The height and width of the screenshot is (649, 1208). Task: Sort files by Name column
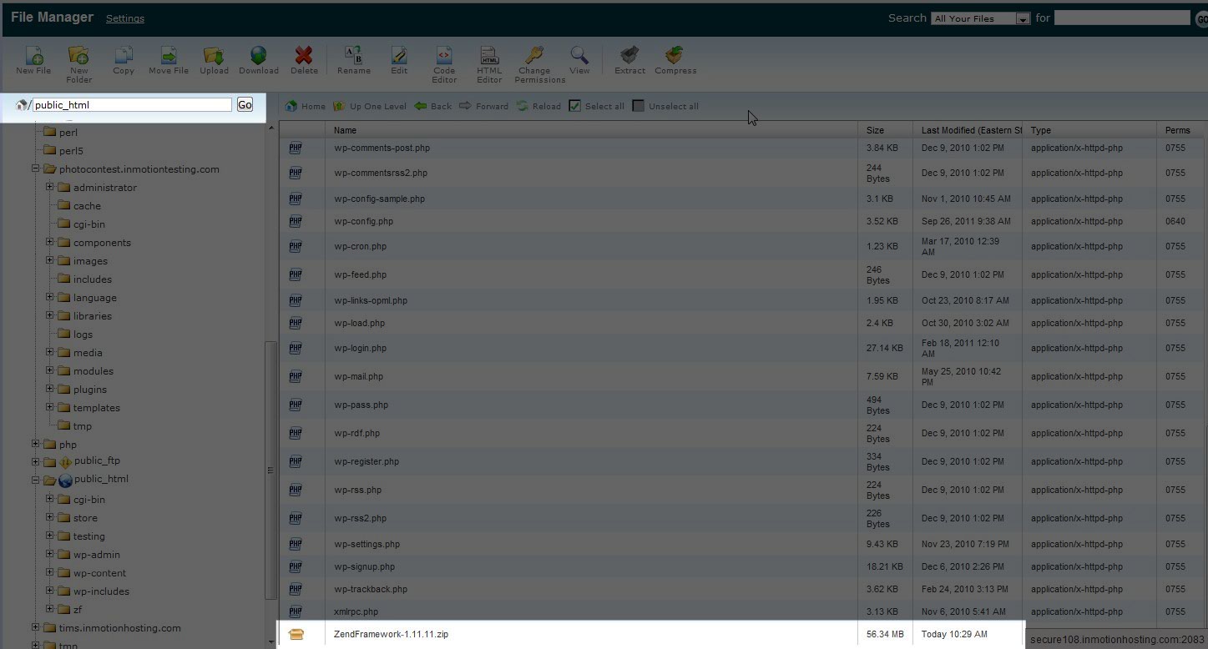pos(591,130)
